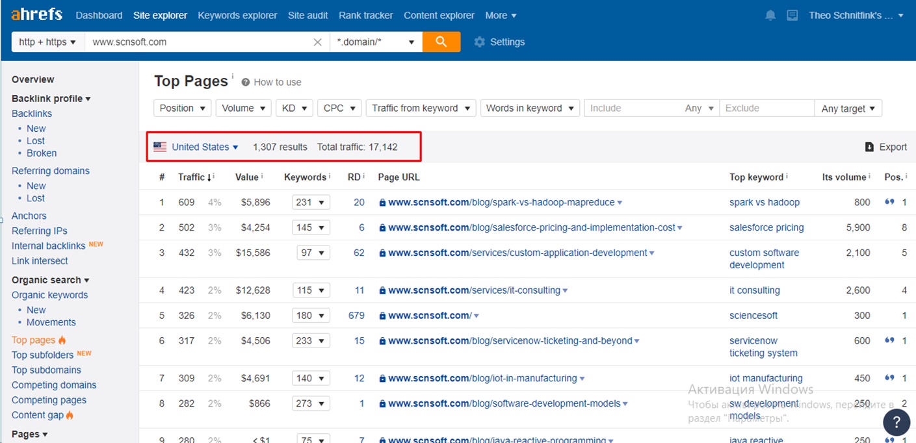Open Internal backlinks in sidebar
The height and width of the screenshot is (443, 916).
[48, 246]
